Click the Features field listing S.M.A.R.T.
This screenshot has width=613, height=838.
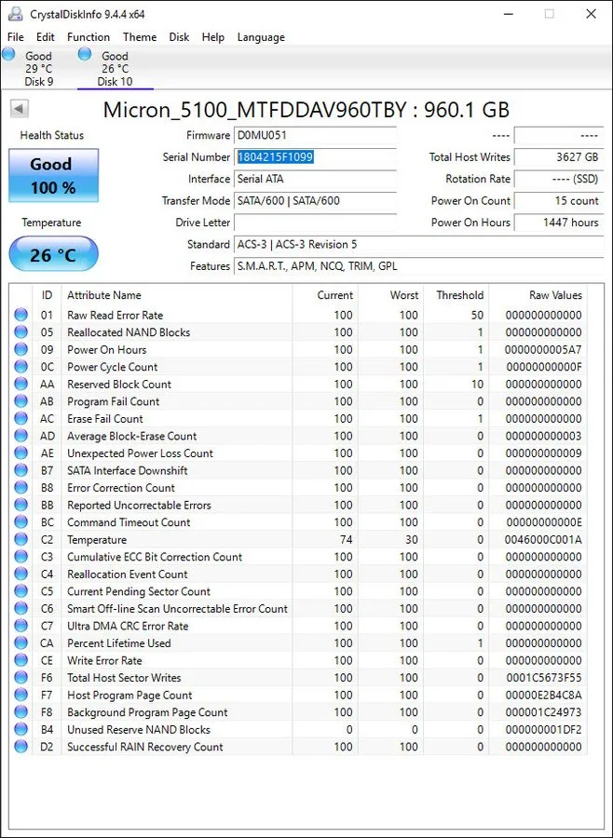tap(419, 266)
